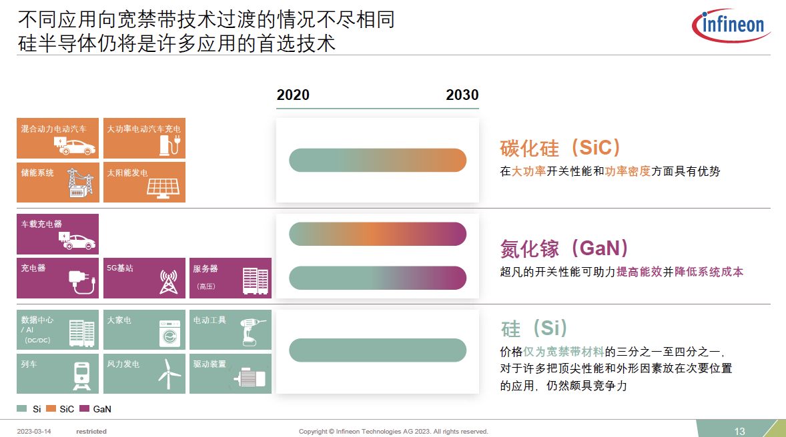
Task: Click the solid green Si timeline bar
Action: pyautogui.click(x=377, y=350)
